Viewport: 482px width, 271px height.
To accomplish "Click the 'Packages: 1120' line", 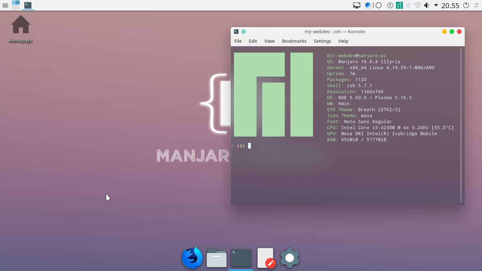I will tap(347, 80).
